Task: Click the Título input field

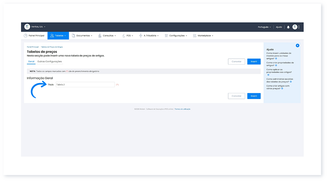Action: 85,84
